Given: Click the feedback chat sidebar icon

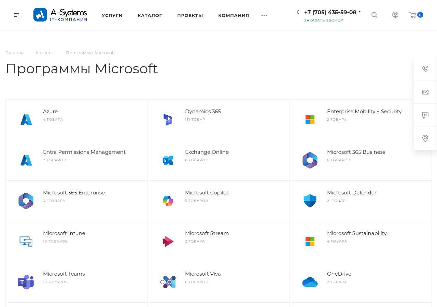Looking at the screenshot, I should pos(425,115).
